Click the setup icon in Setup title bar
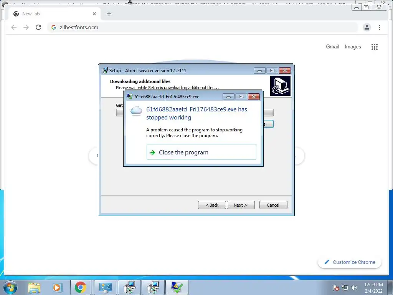 click(x=105, y=71)
